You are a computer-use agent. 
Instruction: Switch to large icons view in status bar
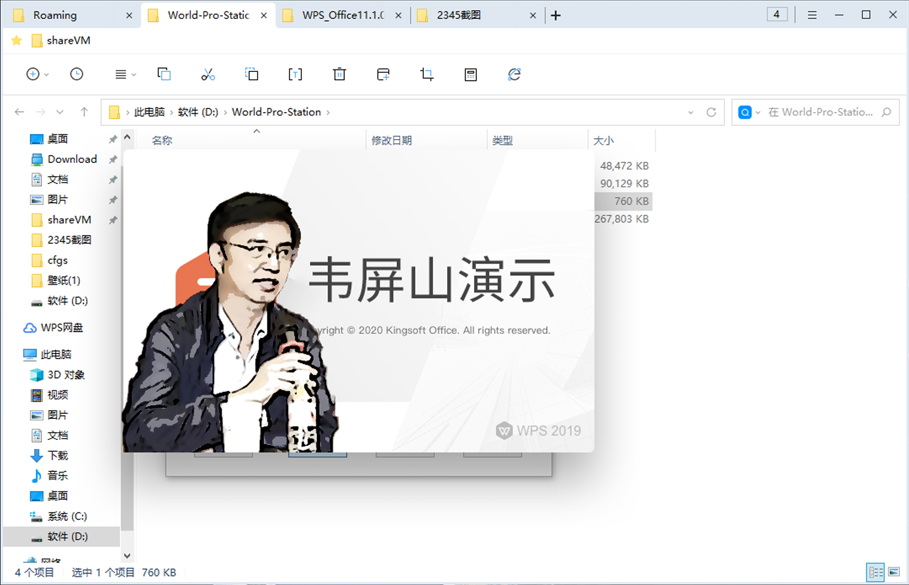895,572
